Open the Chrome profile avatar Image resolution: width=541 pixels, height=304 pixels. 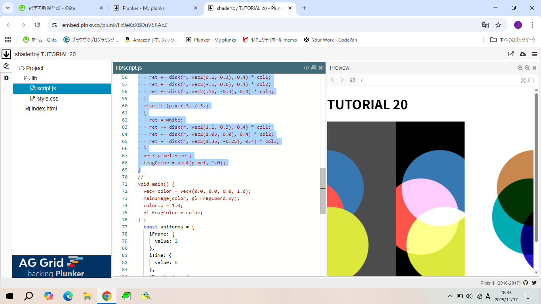(518, 25)
